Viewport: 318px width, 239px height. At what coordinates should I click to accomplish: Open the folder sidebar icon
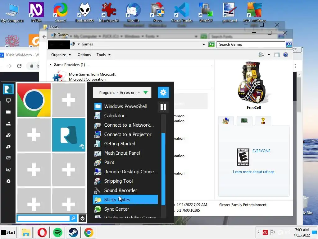pyautogui.click(x=8, y=112)
